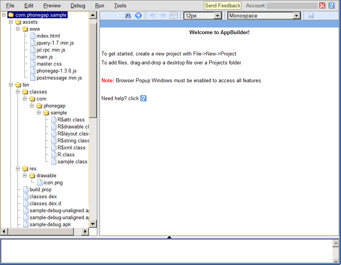Select R$layout.class file

click(x=73, y=134)
